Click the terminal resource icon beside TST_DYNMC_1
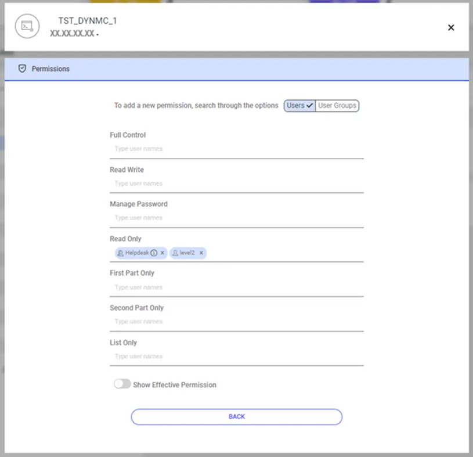Viewport: 473px width, 457px height. click(x=27, y=26)
